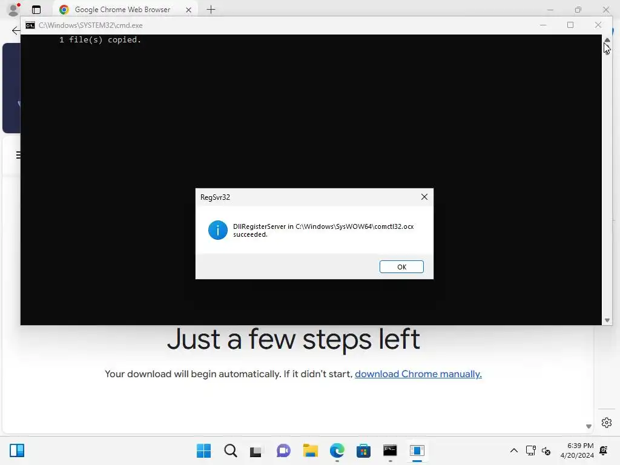Open the download Chrome manually link

click(x=418, y=374)
